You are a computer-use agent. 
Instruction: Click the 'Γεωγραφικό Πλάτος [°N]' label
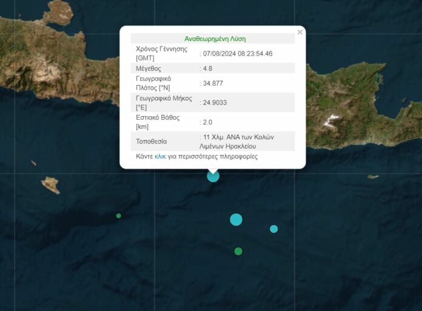(153, 83)
